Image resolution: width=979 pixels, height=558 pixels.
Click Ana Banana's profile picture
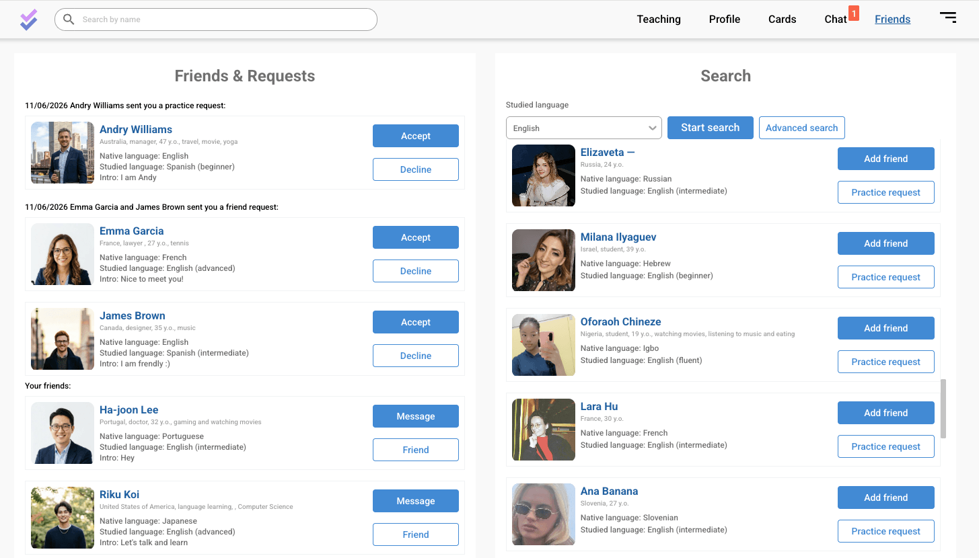pyautogui.click(x=544, y=514)
